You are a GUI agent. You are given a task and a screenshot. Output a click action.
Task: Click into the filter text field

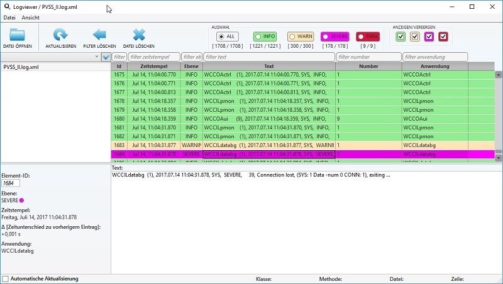click(268, 57)
